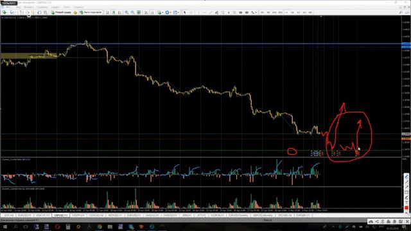
Task: Switch to the BTCUSD.H4 chart tab
Action: [284, 216]
